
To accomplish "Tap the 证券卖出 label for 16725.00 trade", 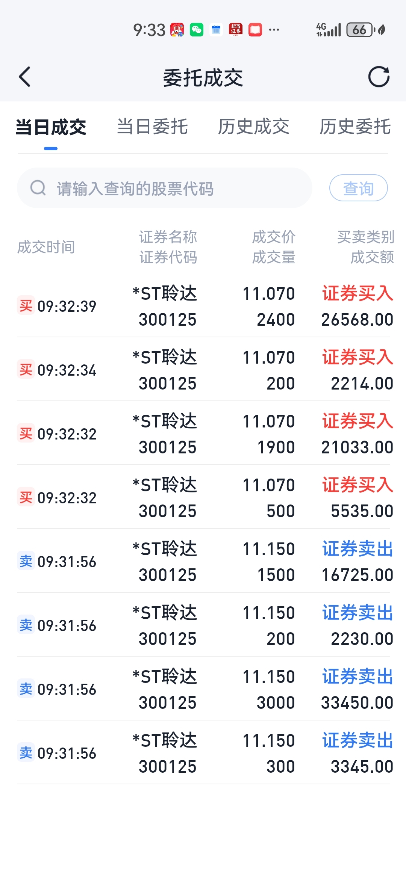I will coord(357,549).
